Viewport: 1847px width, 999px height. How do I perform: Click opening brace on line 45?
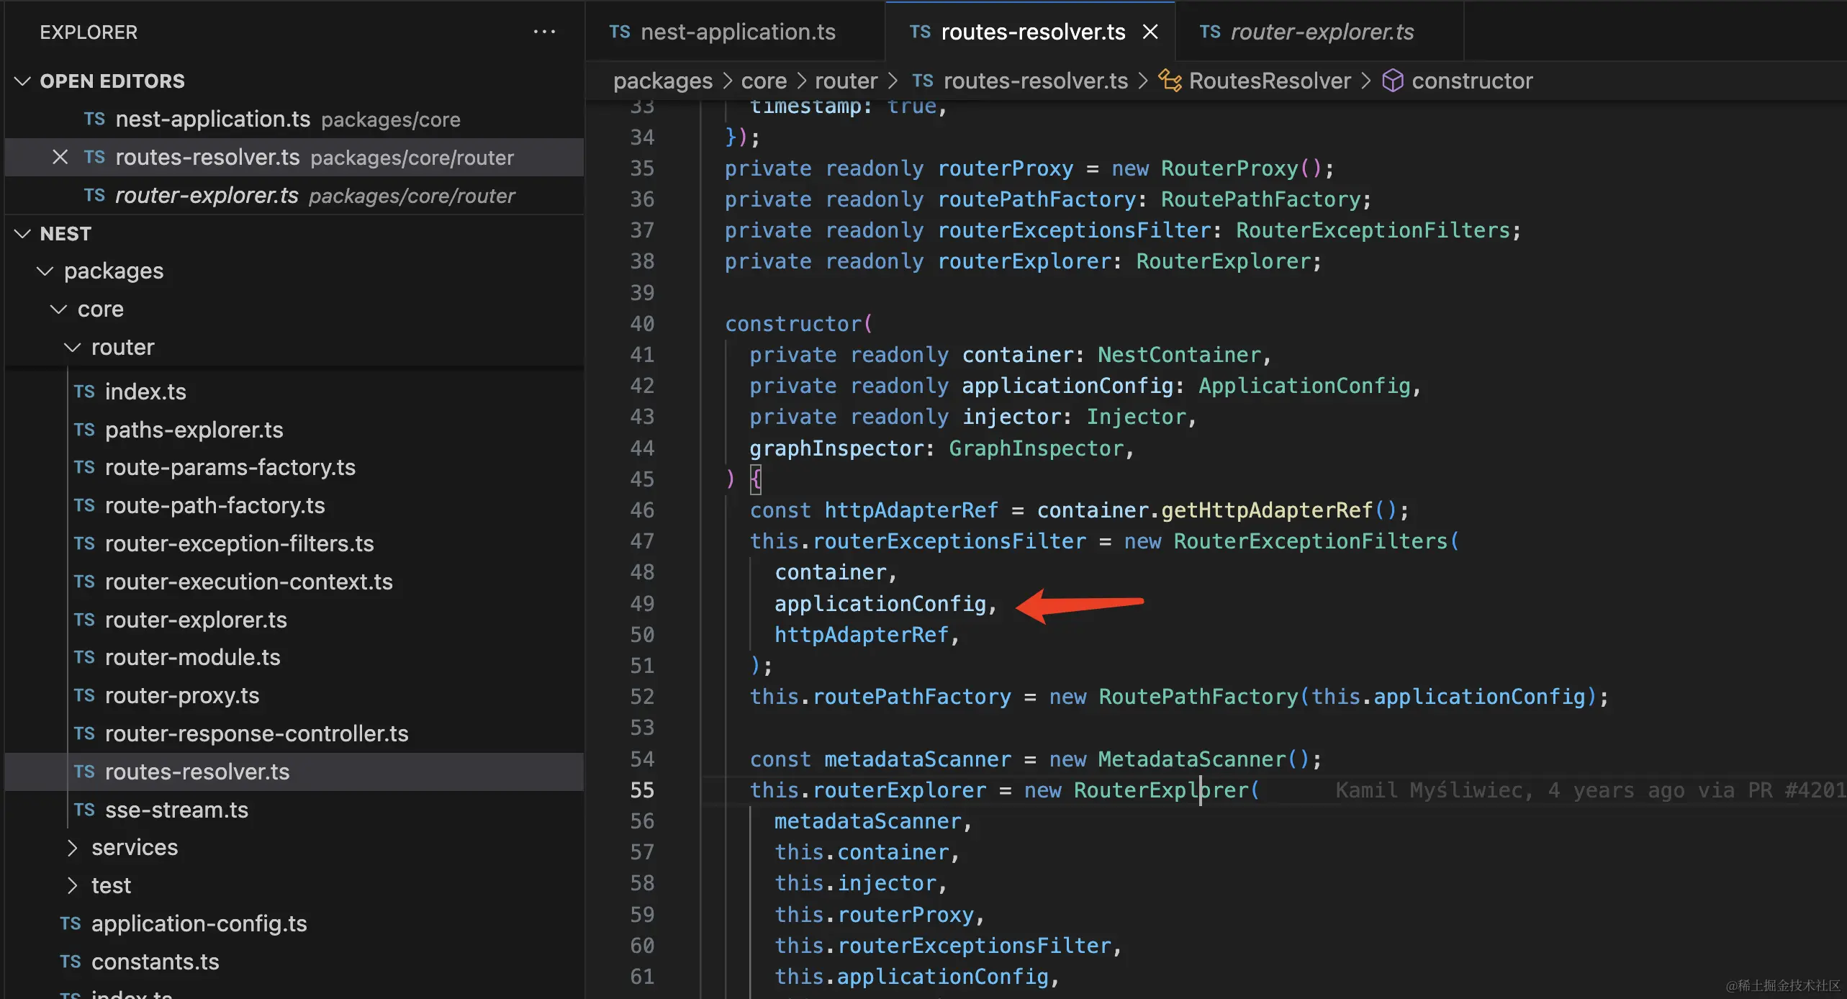click(x=756, y=479)
